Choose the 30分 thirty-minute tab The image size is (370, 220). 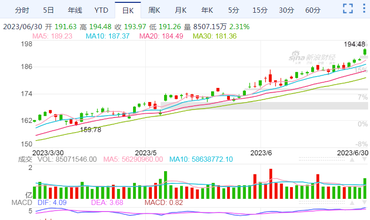[286, 10]
